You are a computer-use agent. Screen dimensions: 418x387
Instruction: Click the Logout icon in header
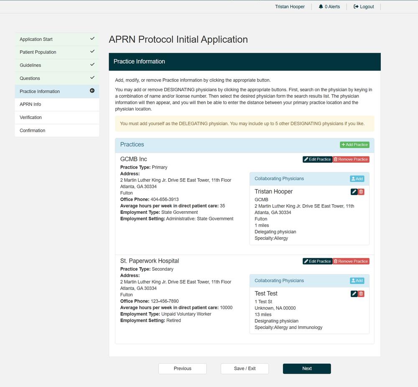coord(356,7)
